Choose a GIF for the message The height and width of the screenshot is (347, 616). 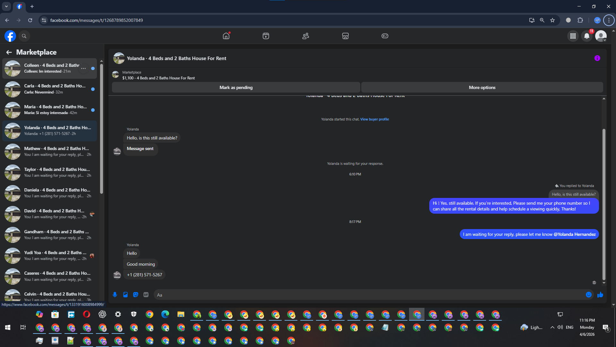point(146,295)
